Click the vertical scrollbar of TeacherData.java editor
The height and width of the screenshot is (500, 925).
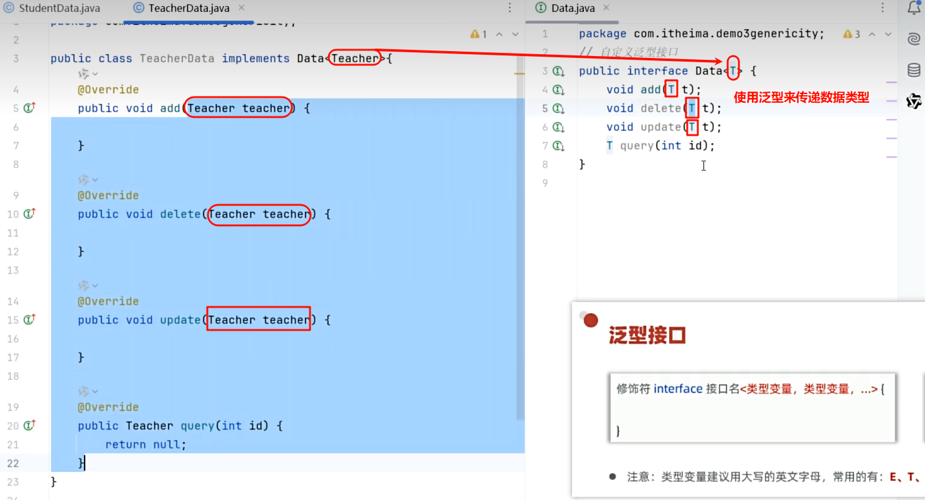click(520, 237)
